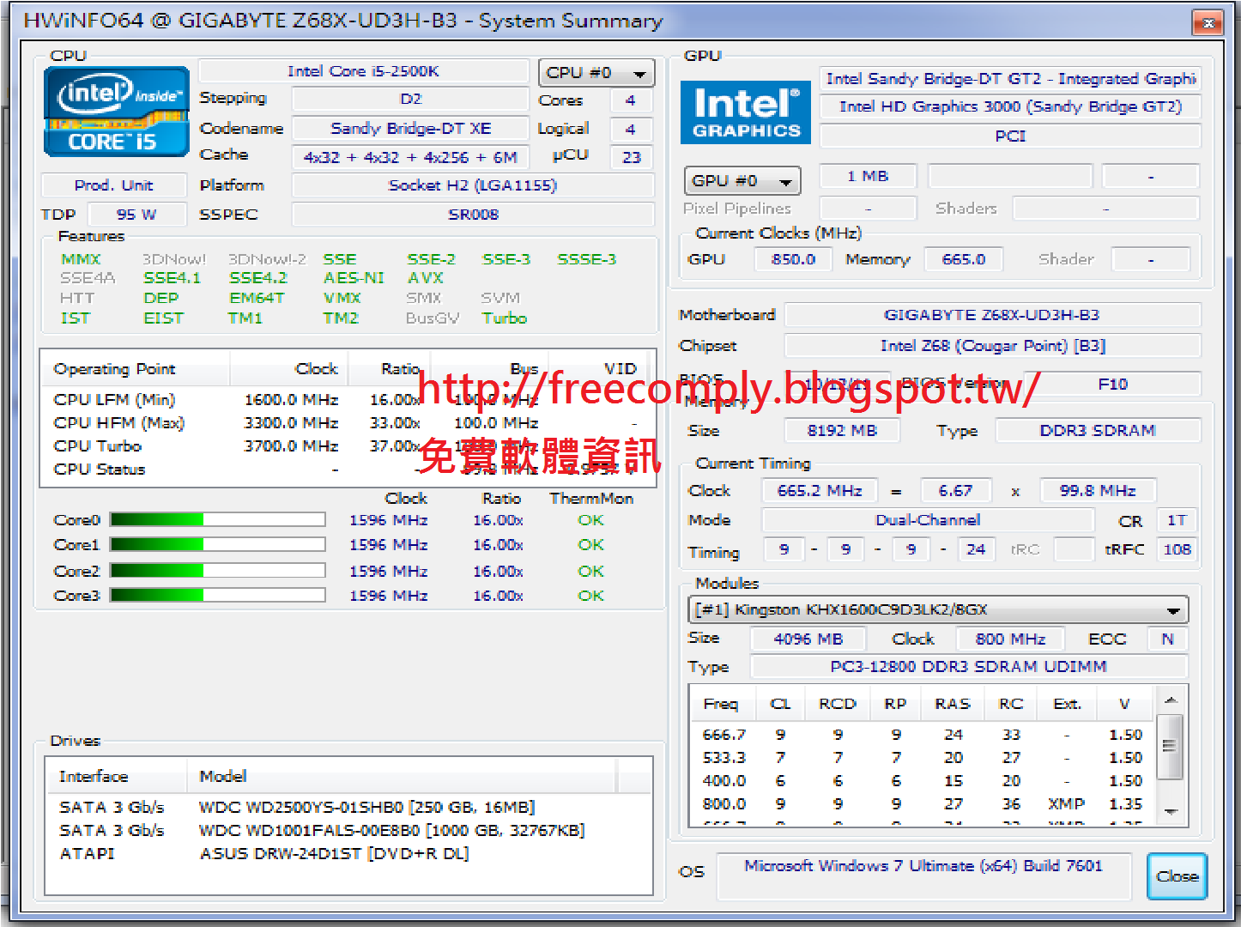Click the GPU memory clock 665.0
The width and height of the screenshot is (1241, 927).
click(x=963, y=259)
